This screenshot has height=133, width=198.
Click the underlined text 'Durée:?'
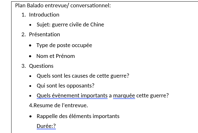coord(46,126)
